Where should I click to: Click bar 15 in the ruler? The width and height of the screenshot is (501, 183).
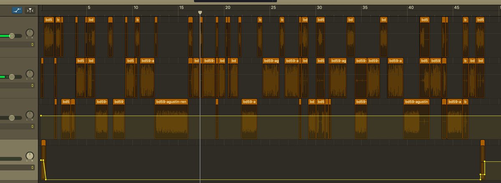(182, 7)
